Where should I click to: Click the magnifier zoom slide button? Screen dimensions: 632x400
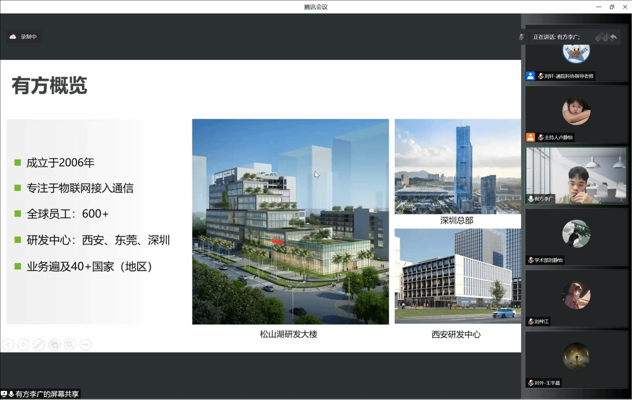[x=70, y=344]
